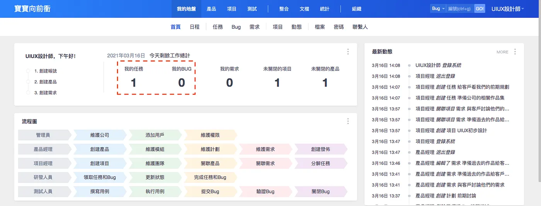Click the 我的需求 count of 0
Viewport: 541px width, 206px height.
pyautogui.click(x=230, y=83)
